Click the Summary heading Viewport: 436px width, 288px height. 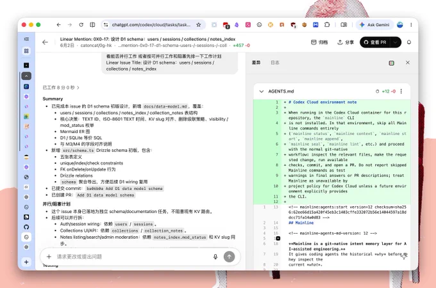pos(53,99)
